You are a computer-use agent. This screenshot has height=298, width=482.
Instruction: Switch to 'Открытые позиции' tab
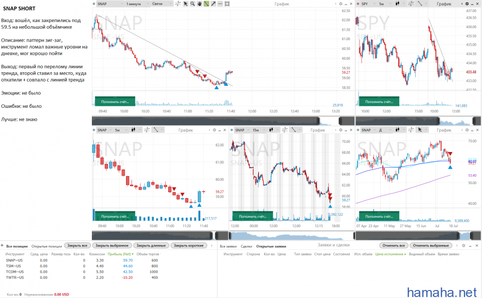pos(46,246)
